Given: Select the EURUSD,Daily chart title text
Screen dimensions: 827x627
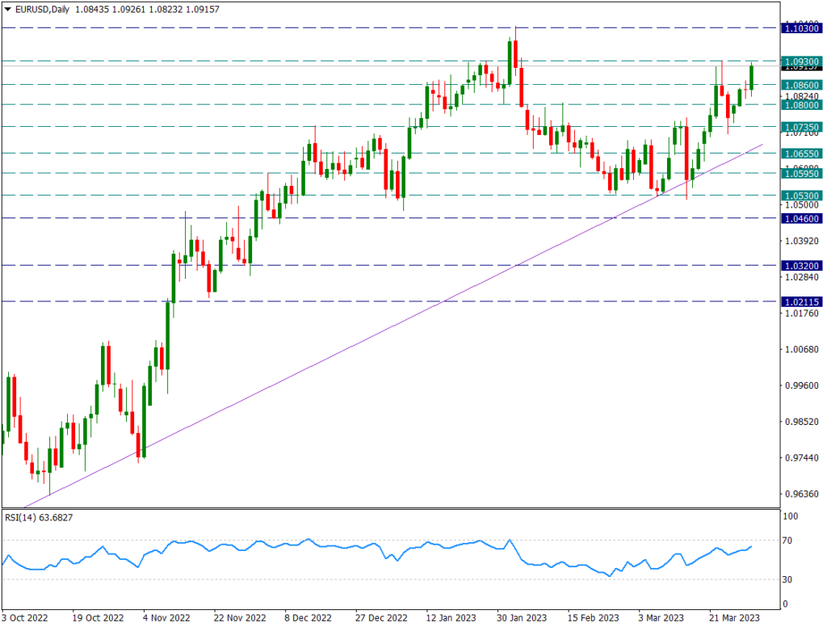Looking at the screenshot, I should (42, 10).
